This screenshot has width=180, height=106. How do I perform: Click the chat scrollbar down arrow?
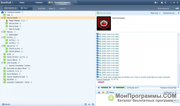click(179, 84)
